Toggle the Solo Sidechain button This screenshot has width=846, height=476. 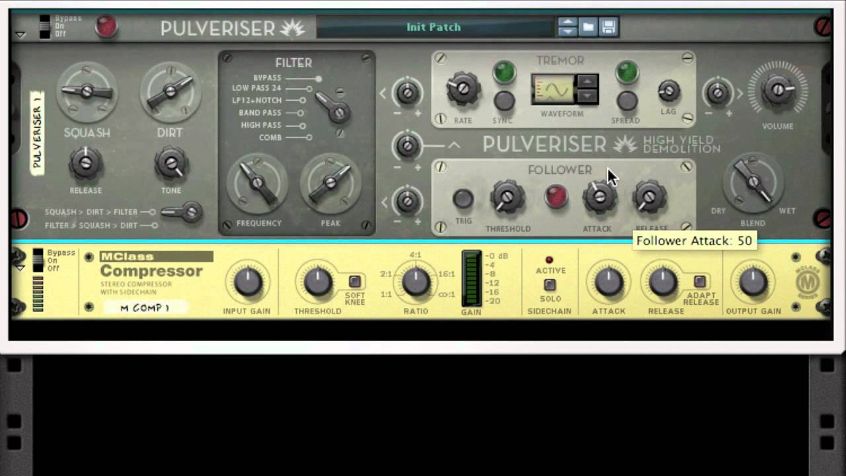(x=549, y=285)
